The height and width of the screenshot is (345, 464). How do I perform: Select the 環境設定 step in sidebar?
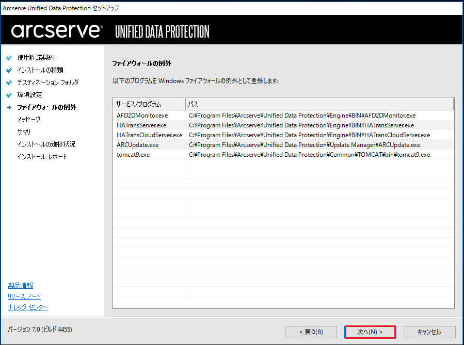tap(29, 95)
